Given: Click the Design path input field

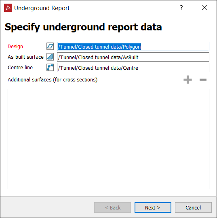Looking at the screenshot, I should pyautogui.click(x=133, y=47).
